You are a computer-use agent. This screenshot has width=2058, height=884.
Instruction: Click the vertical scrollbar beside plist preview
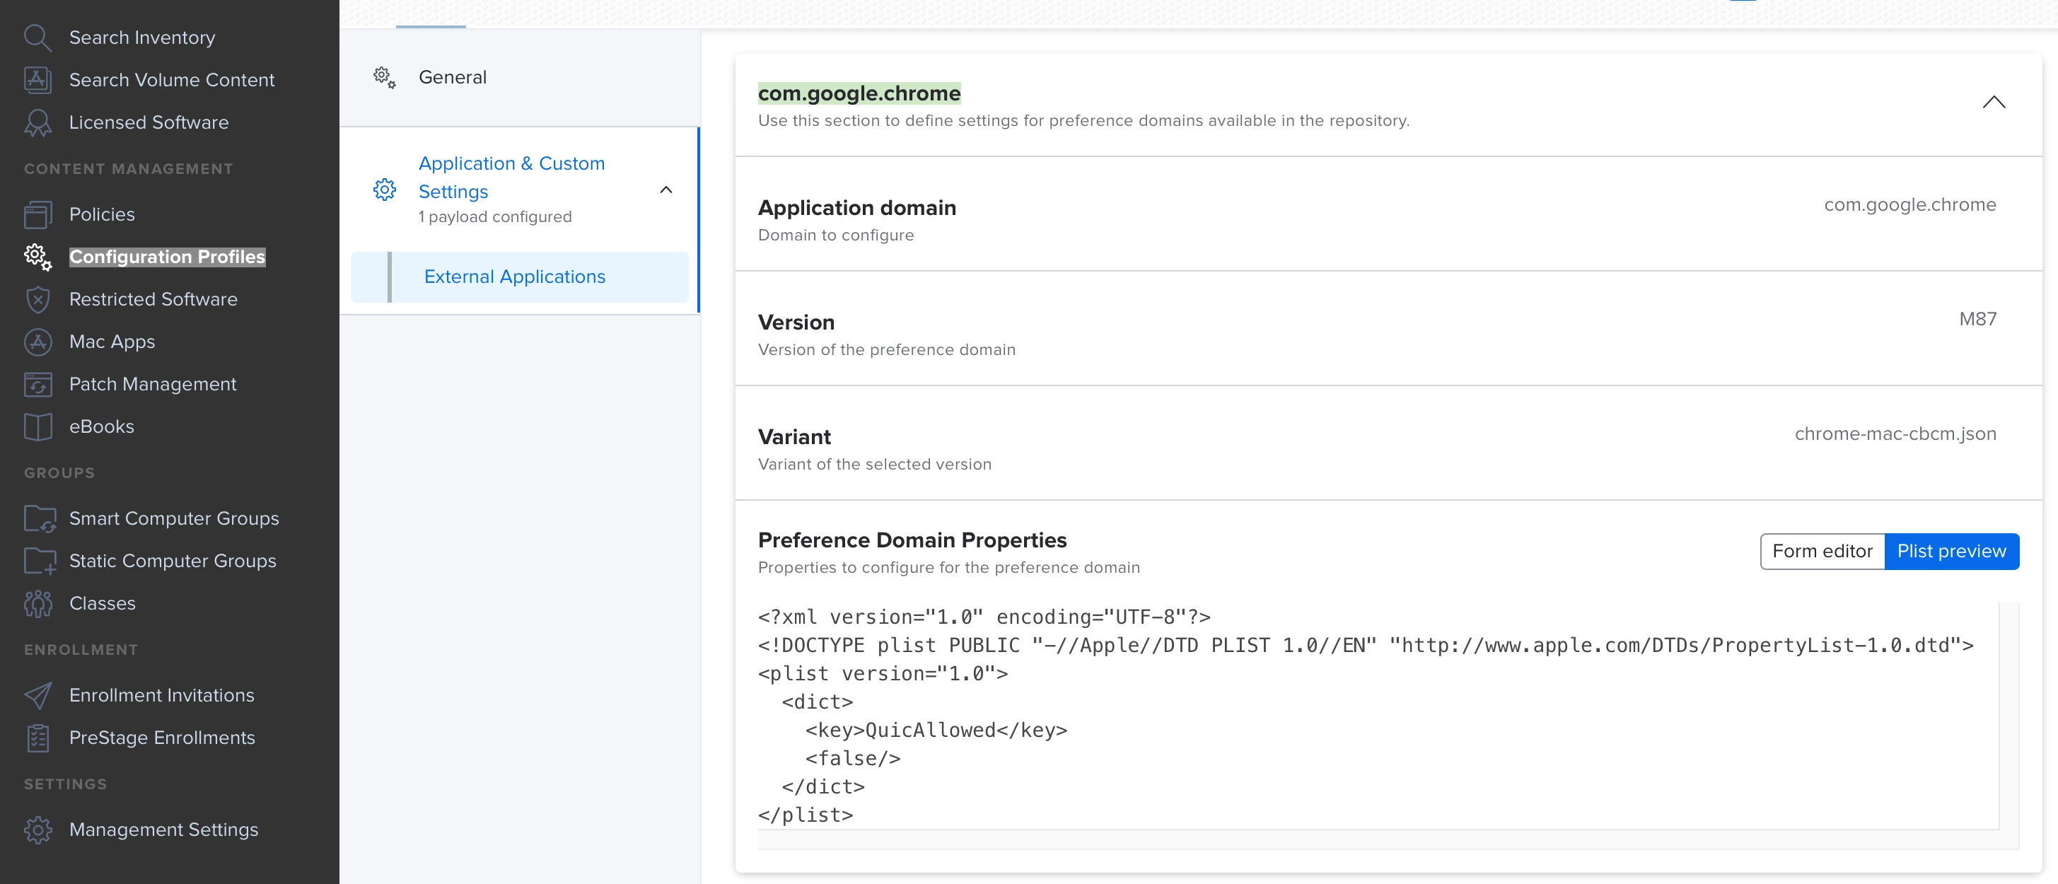click(x=2009, y=716)
